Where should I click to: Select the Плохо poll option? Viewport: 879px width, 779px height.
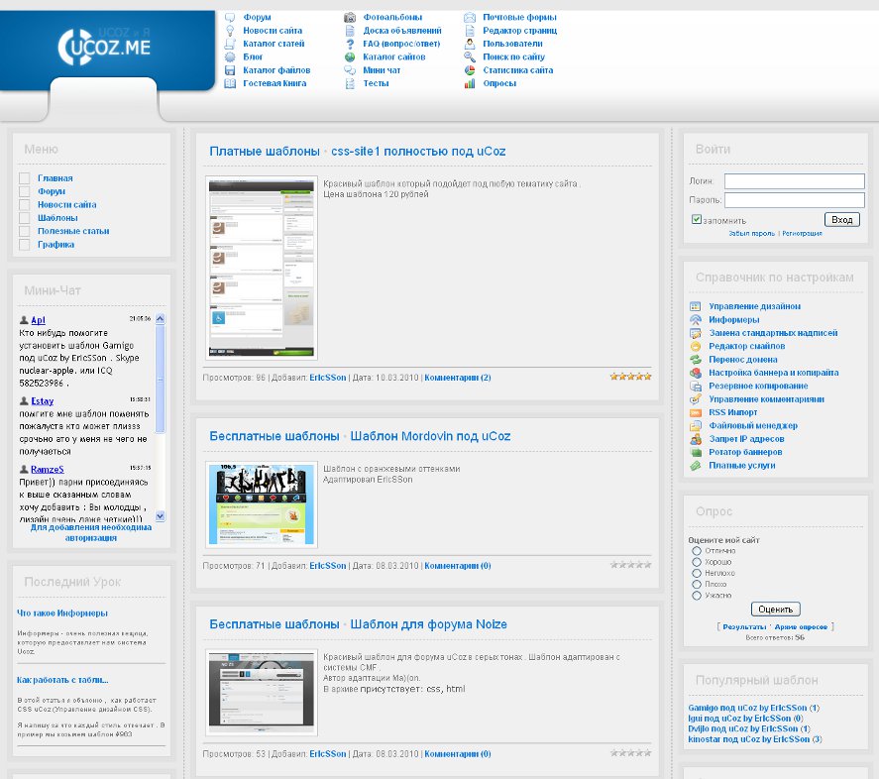coord(697,585)
